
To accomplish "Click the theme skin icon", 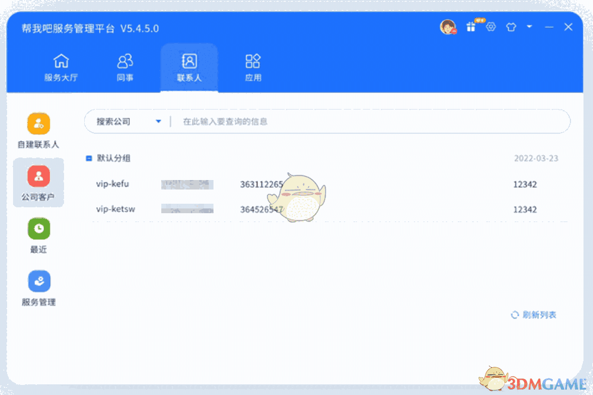I will tap(511, 27).
